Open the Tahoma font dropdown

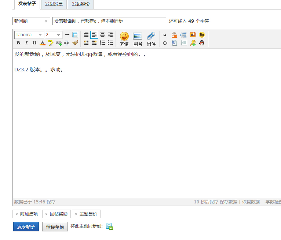29,35
